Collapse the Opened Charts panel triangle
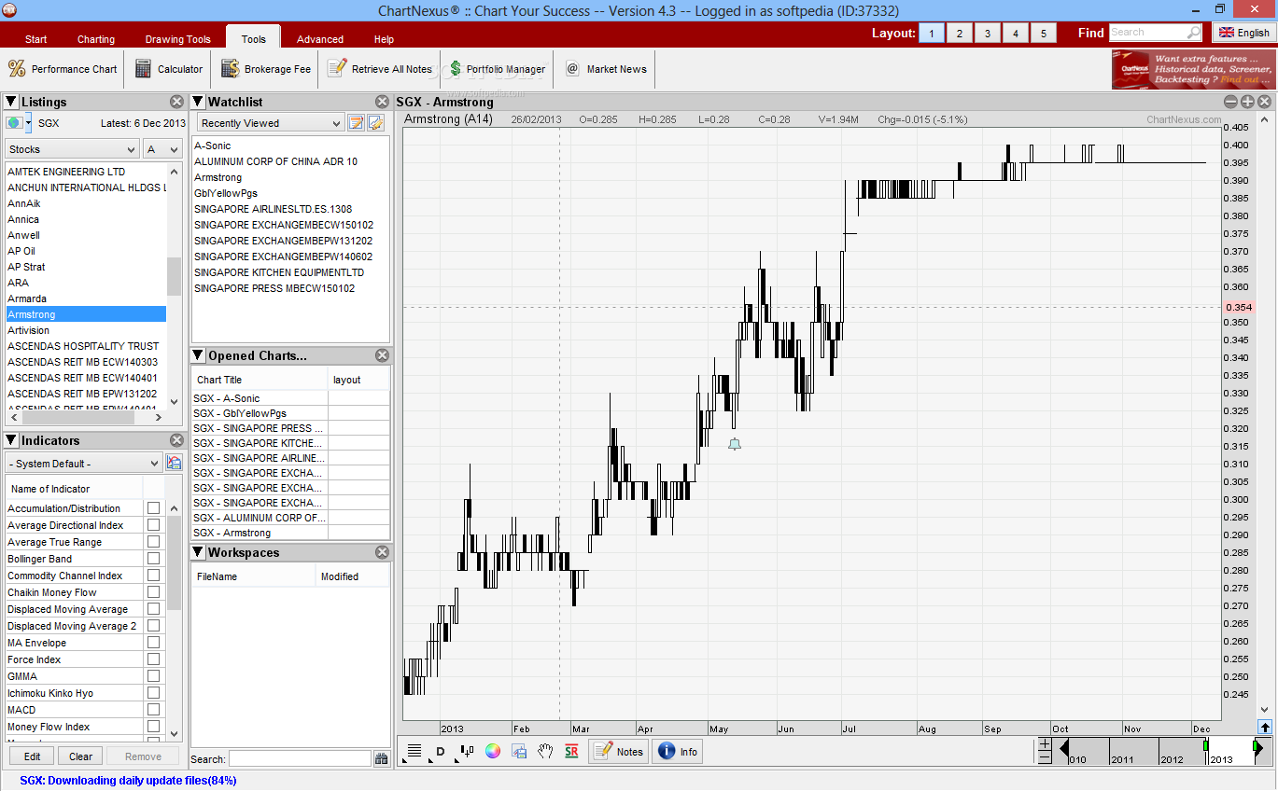 198,355
